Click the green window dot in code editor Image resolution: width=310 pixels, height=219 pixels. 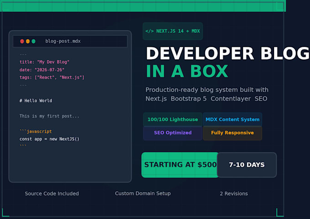pos(33,41)
